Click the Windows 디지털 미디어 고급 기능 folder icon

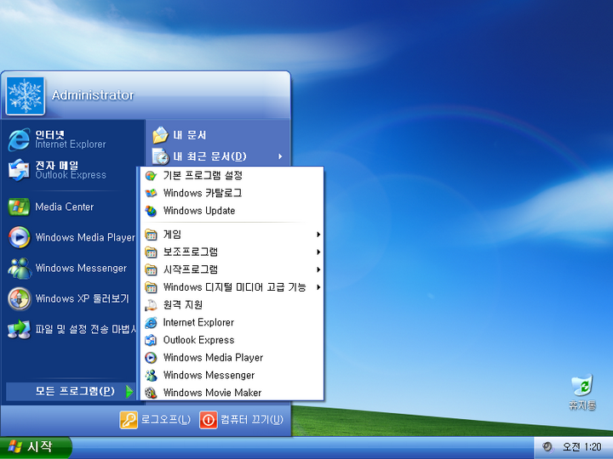point(151,287)
